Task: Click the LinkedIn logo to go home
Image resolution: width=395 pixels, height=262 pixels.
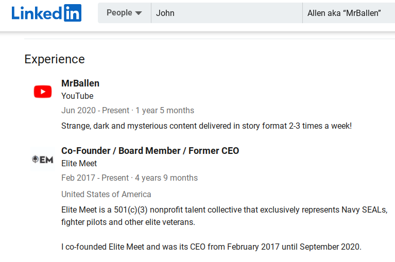Action: [x=46, y=13]
